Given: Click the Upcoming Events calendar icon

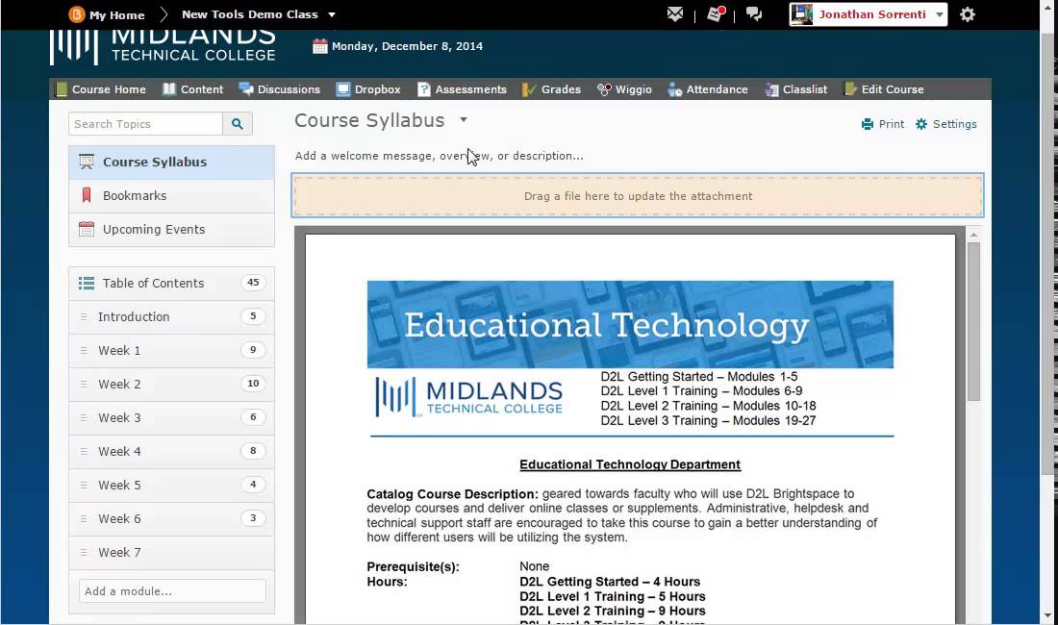Looking at the screenshot, I should [87, 229].
